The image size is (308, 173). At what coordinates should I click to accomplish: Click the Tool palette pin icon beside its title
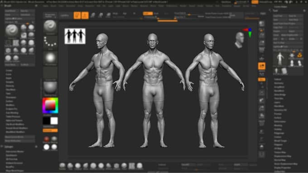(304, 11)
